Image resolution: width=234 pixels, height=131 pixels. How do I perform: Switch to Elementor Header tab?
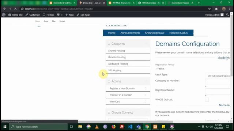[x=180, y=3]
